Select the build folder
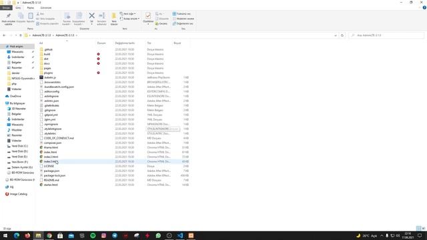427x240 pixels. 47,54
